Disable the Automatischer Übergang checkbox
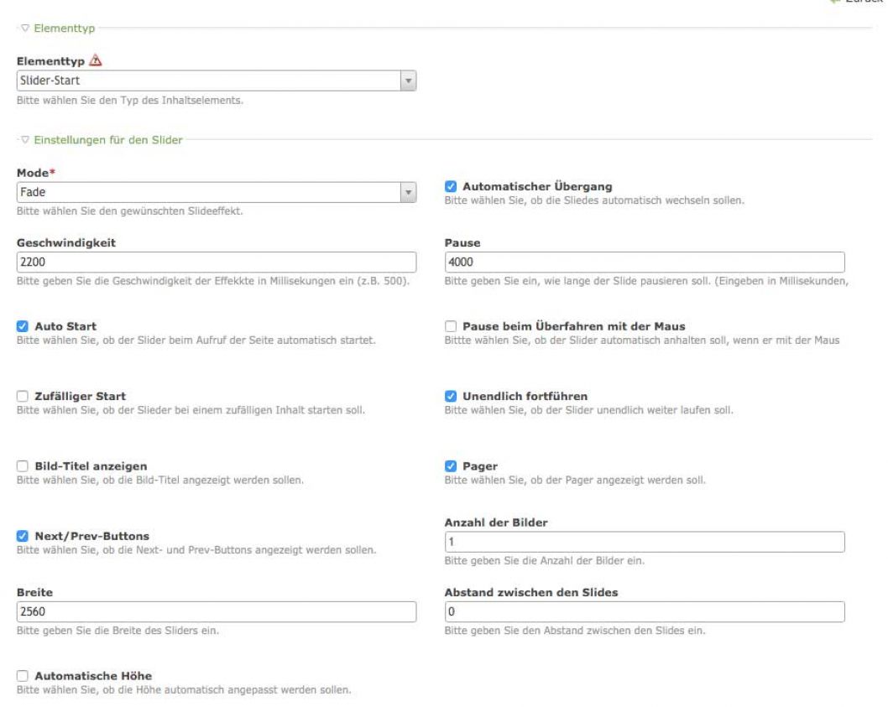 click(x=450, y=185)
